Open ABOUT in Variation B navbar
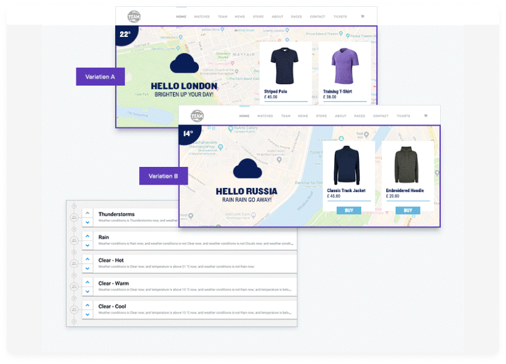This screenshot has width=506, height=364. (340, 116)
